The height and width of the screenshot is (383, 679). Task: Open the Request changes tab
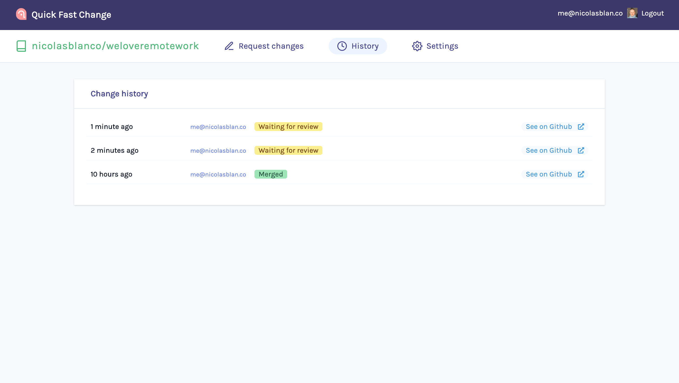271,46
